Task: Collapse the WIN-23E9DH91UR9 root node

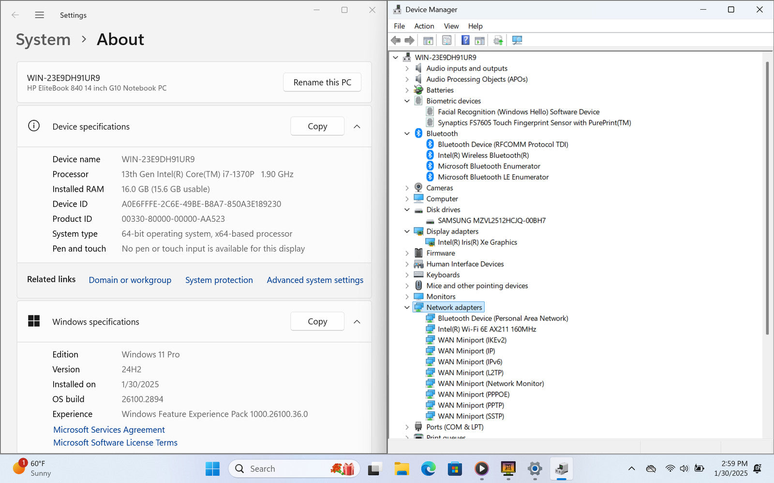Action: [395, 57]
